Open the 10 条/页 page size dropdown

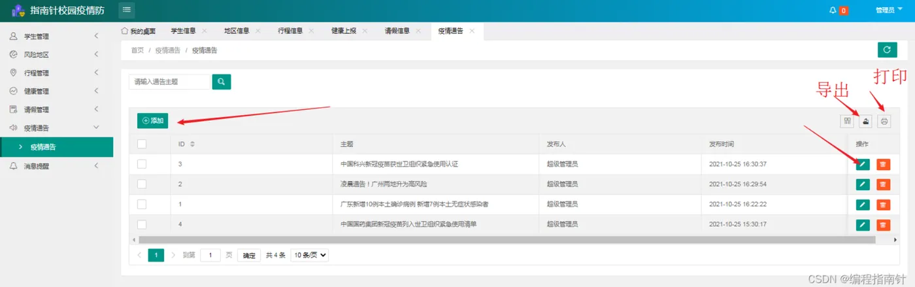pyautogui.click(x=309, y=255)
